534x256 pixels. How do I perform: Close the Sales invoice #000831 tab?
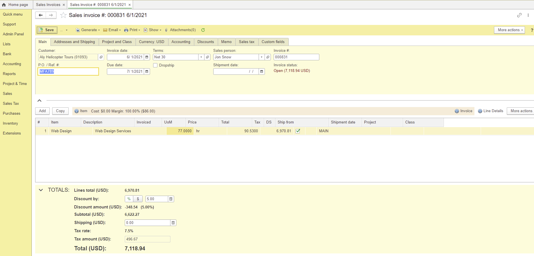point(130,5)
